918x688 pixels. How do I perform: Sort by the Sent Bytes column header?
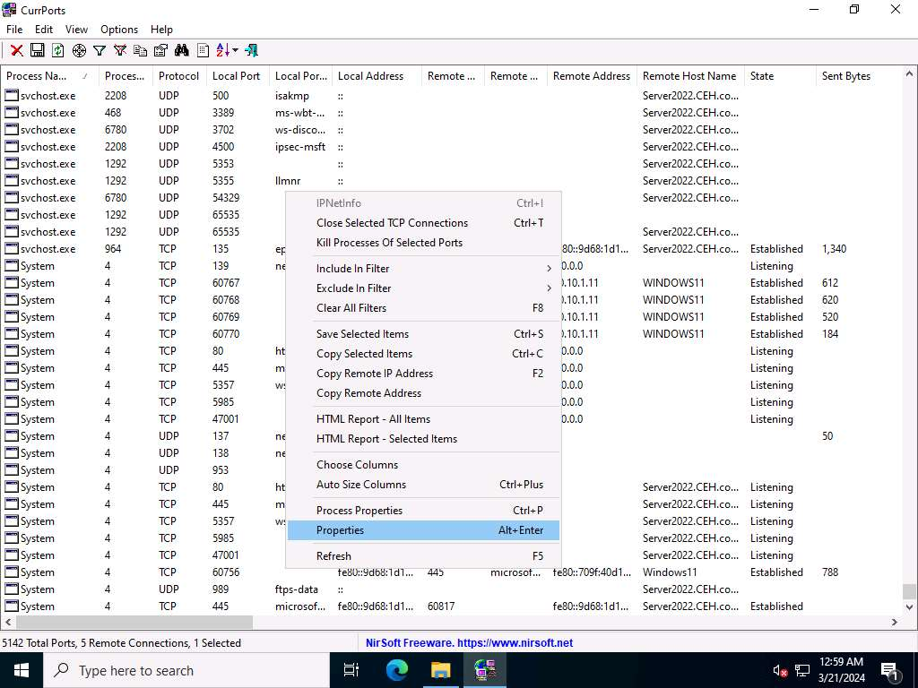845,76
